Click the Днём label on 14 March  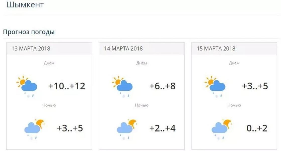coord(142,63)
